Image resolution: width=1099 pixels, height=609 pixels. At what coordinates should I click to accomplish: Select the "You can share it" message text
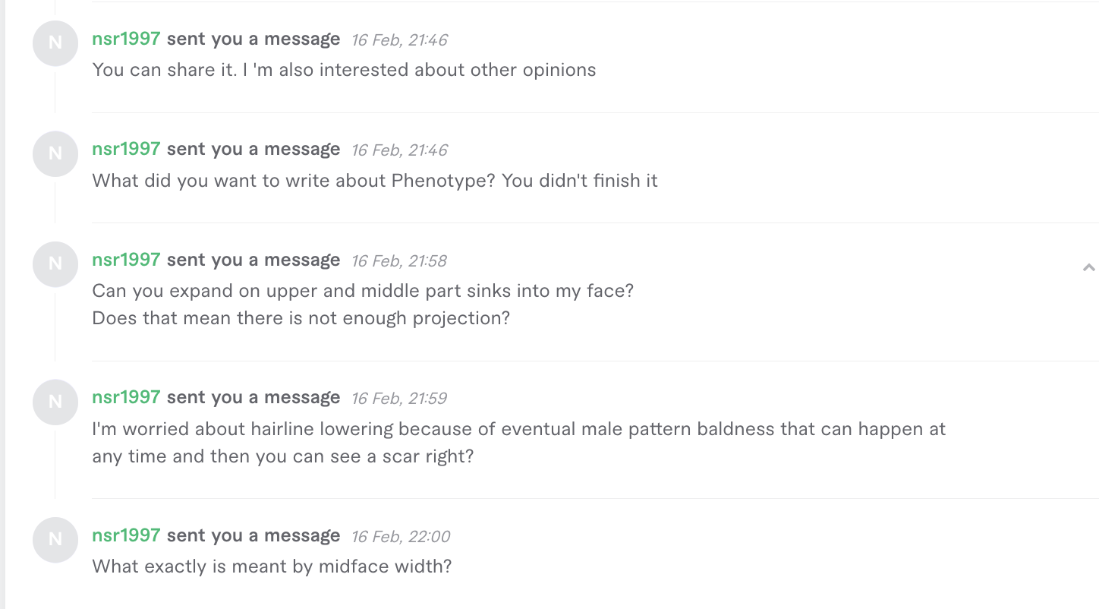tap(344, 70)
